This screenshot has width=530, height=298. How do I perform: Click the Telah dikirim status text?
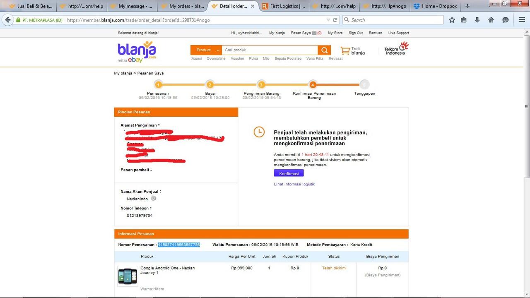pyautogui.click(x=334, y=268)
